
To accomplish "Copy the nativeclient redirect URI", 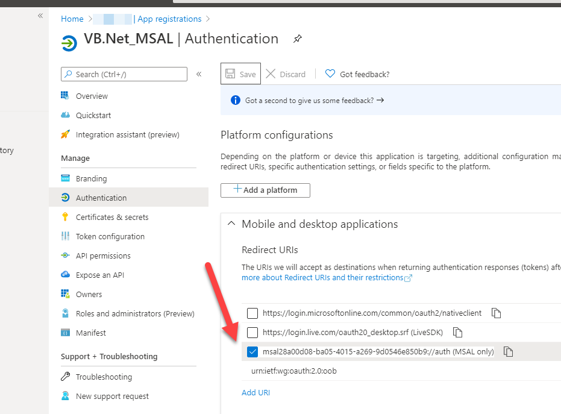I will pos(496,313).
